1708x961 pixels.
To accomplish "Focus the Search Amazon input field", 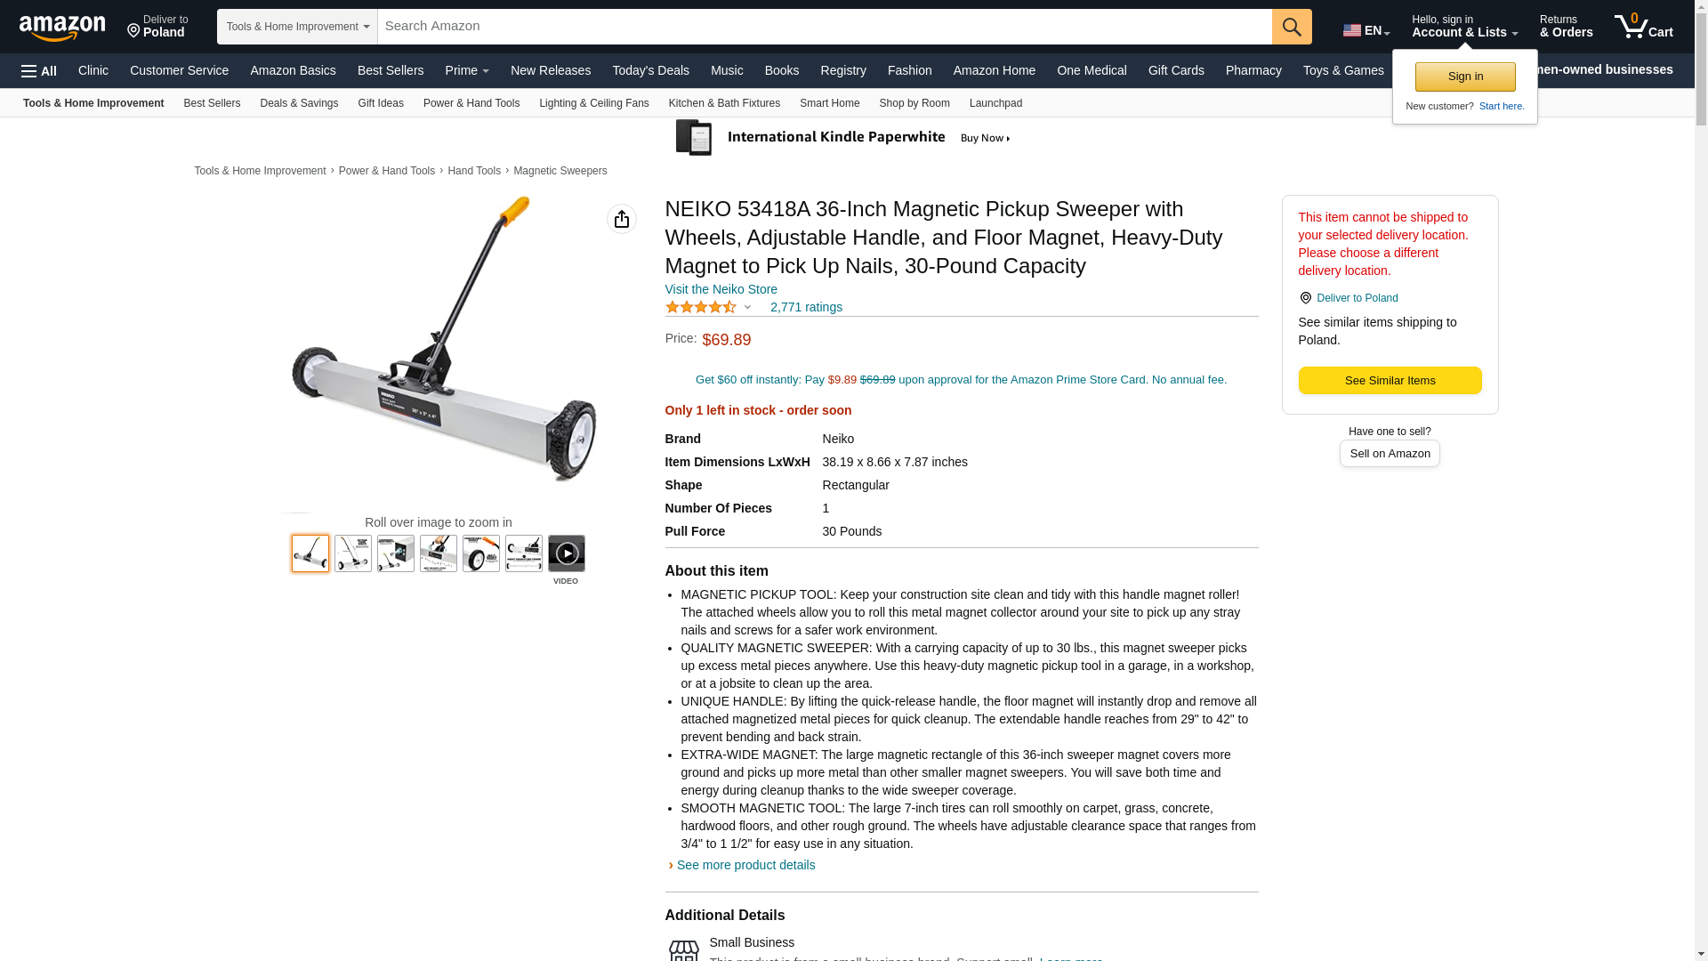I will tap(825, 27).
